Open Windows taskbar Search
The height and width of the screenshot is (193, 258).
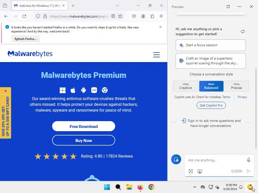click(118, 187)
